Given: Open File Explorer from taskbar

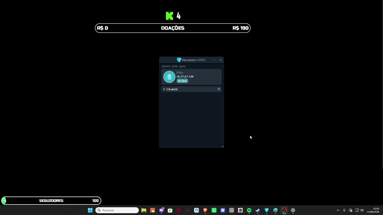Looking at the screenshot, I should (144, 210).
